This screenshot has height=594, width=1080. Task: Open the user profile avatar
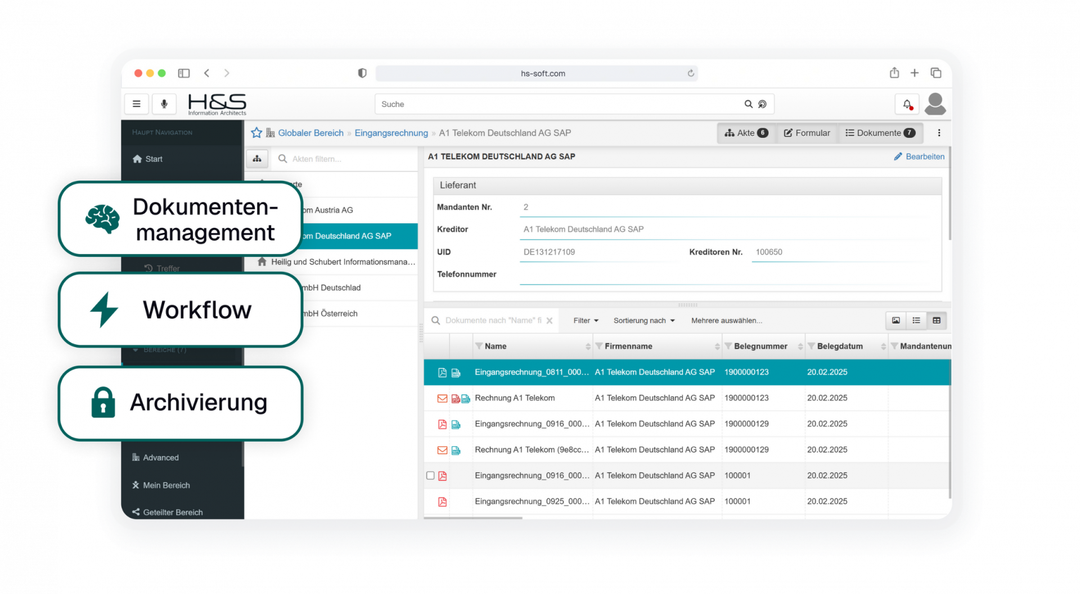935,104
